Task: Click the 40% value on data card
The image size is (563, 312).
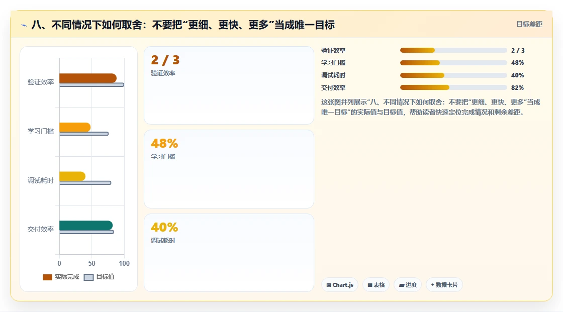Action: pyautogui.click(x=164, y=227)
